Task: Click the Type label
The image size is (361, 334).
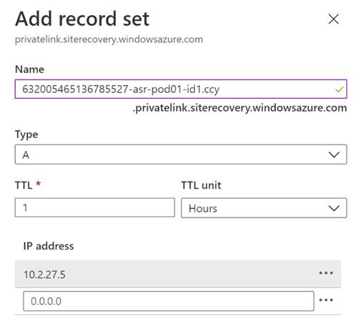Action: pos(26,134)
